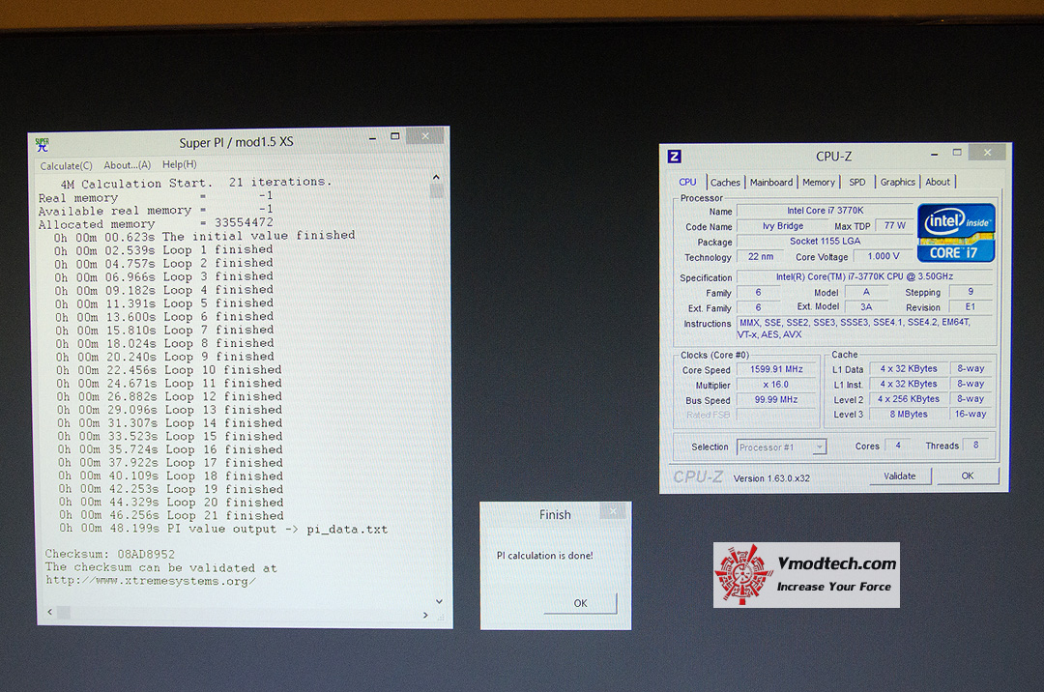Click the Loop 21 finished line
Viewport: 1044px width, 692px height.
[171, 516]
